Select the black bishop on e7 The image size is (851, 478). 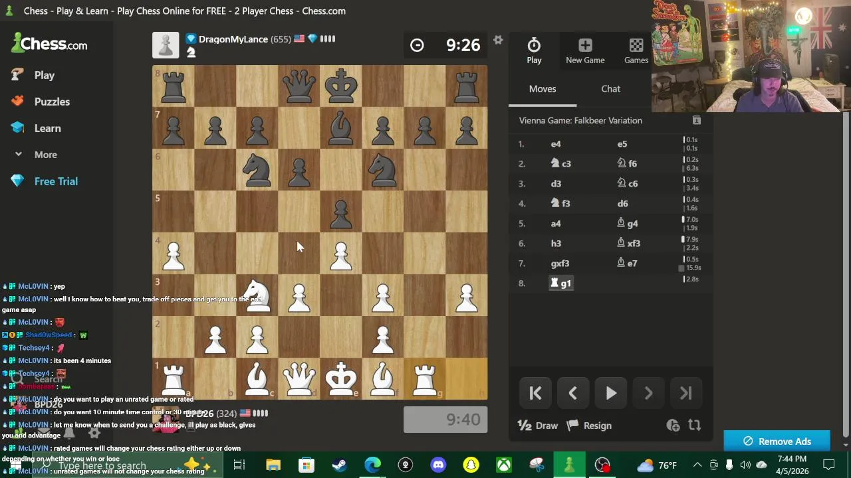tap(341, 127)
